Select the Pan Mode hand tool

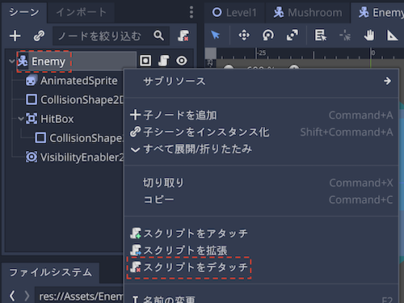[369, 36]
